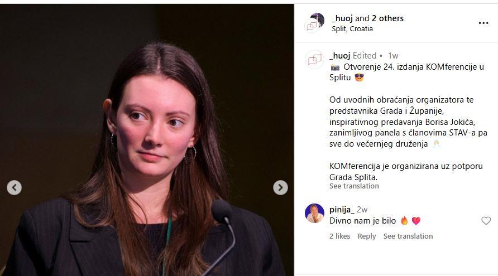
Task: Open the _huoj profile avatar in header
Action: pos(314,22)
